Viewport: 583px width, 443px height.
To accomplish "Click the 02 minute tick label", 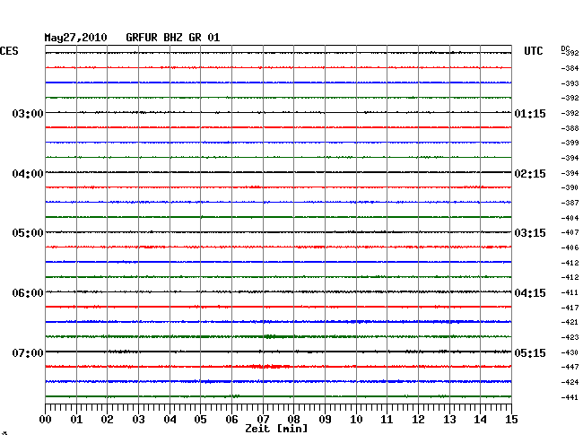I will tap(107, 420).
